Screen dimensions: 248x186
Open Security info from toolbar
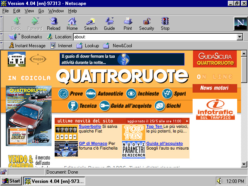point(146,24)
